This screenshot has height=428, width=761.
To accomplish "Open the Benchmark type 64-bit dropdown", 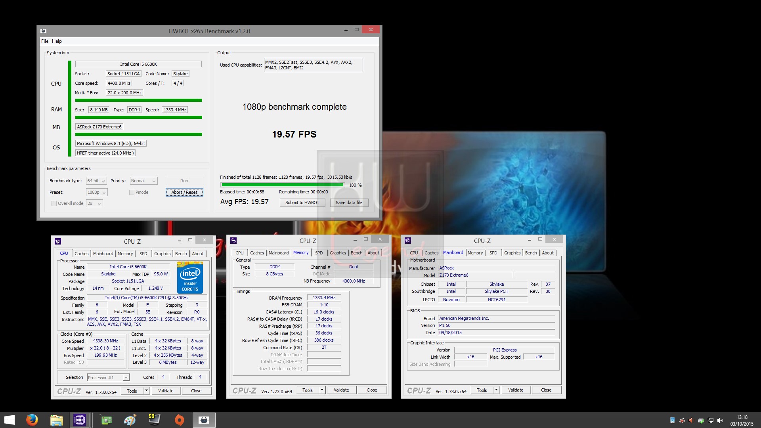I will click(x=96, y=181).
